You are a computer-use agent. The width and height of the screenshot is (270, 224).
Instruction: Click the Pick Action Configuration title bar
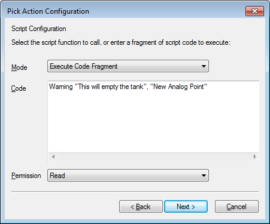(x=124, y=11)
